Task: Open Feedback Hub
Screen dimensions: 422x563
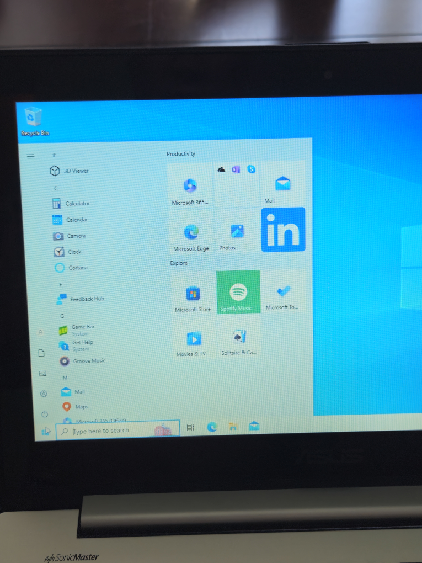Action: [81, 299]
